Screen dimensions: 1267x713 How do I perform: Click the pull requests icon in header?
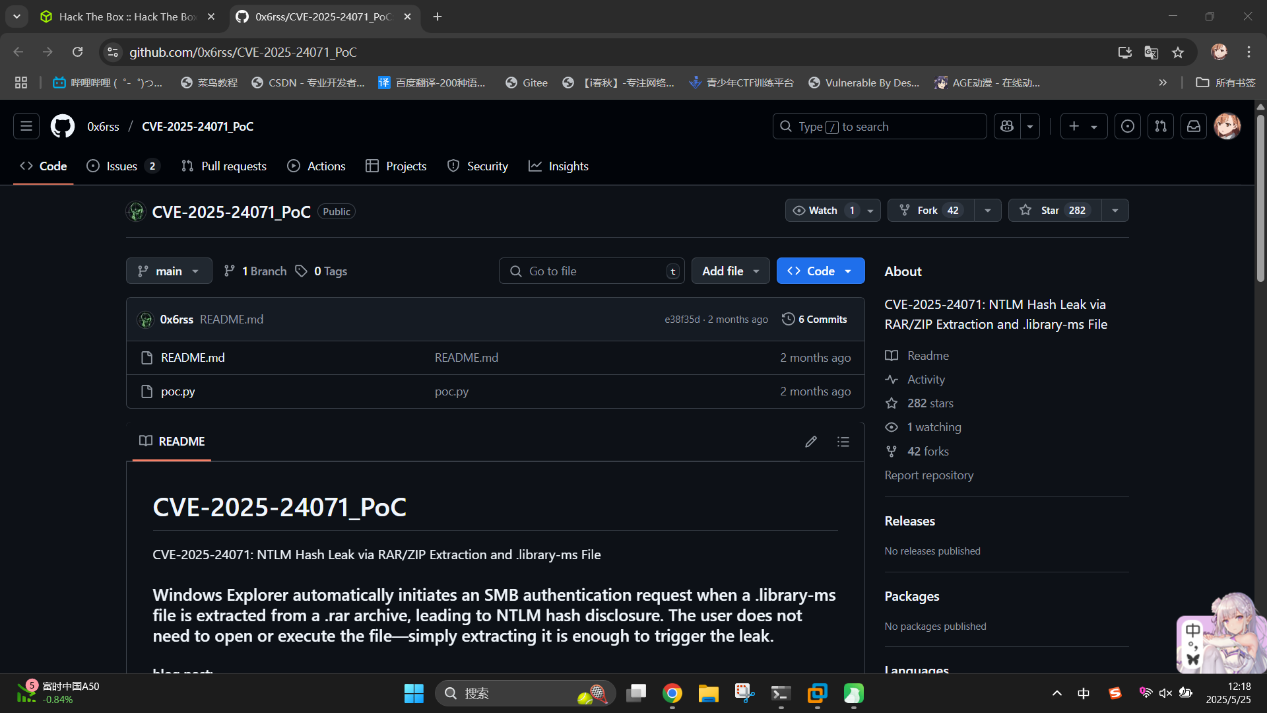(1161, 126)
